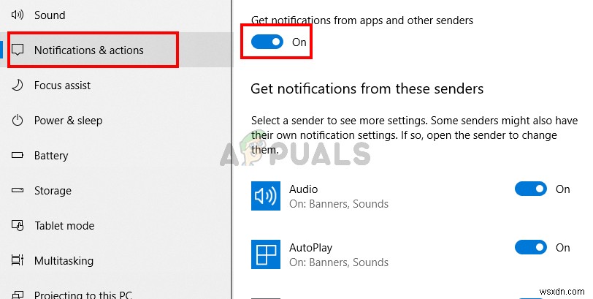Click 'Get notifications from these senders' heading

(x=367, y=89)
